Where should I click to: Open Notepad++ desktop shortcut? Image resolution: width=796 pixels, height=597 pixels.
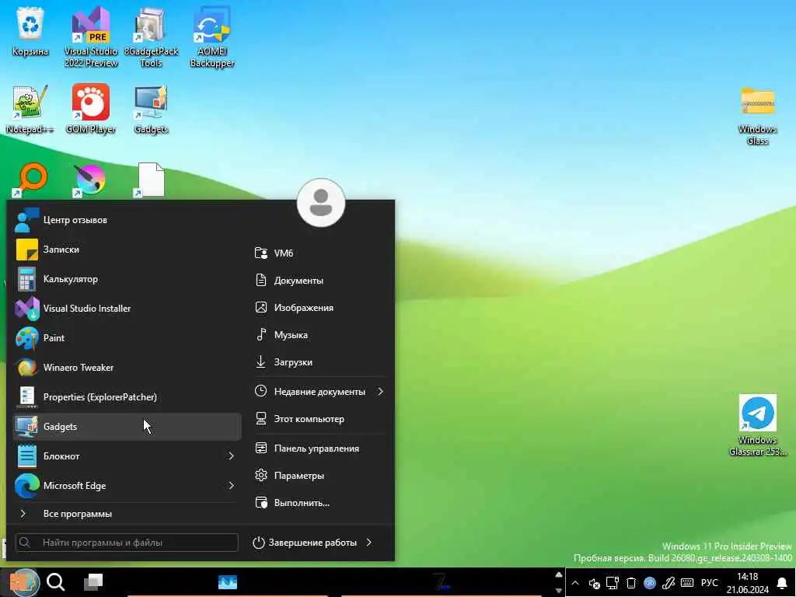click(x=30, y=109)
